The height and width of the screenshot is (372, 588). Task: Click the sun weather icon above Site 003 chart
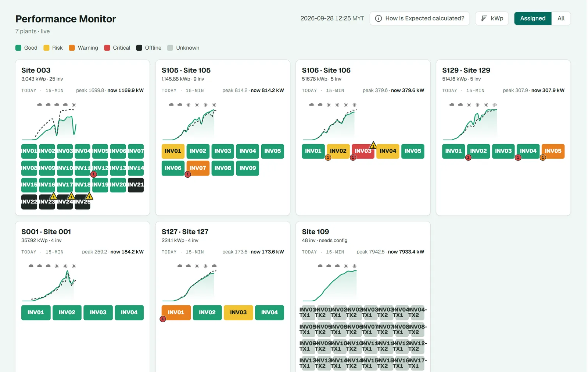(74, 105)
